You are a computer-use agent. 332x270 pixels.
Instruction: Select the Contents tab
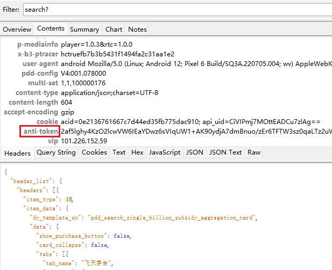click(51, 28)
